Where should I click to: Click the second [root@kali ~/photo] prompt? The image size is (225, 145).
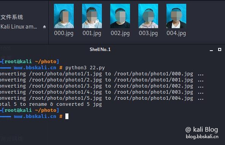click(x=29, y=110)
